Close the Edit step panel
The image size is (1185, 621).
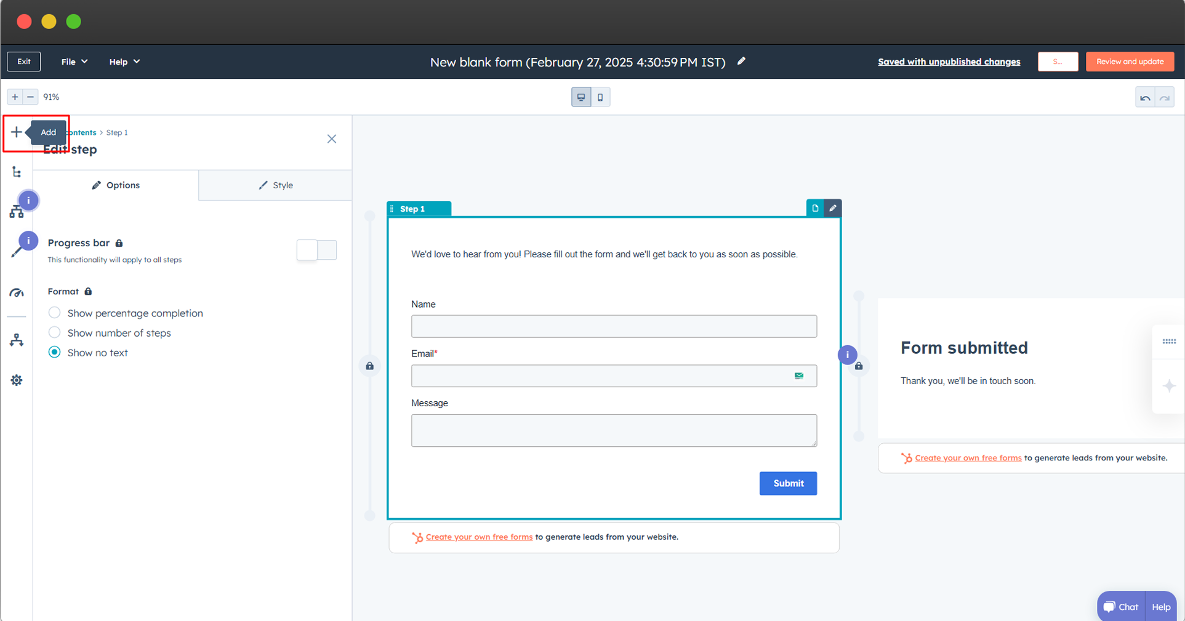coord(332,139)
